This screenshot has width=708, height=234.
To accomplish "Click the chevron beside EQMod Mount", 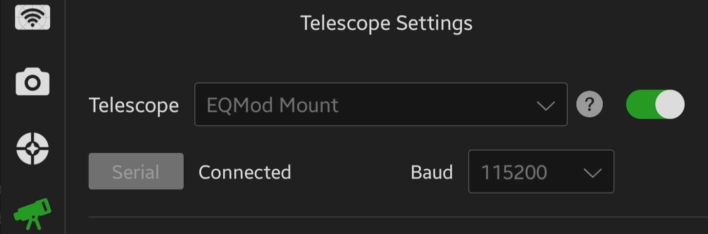I will [545, 105].
